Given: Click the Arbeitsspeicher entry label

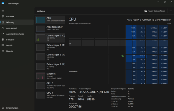Looking at the screenshot, I should pyautogui.click(x=55, y=27).
